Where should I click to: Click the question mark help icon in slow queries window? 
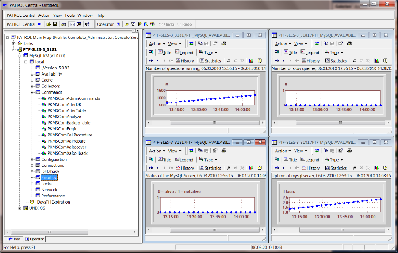pos(385,60)
